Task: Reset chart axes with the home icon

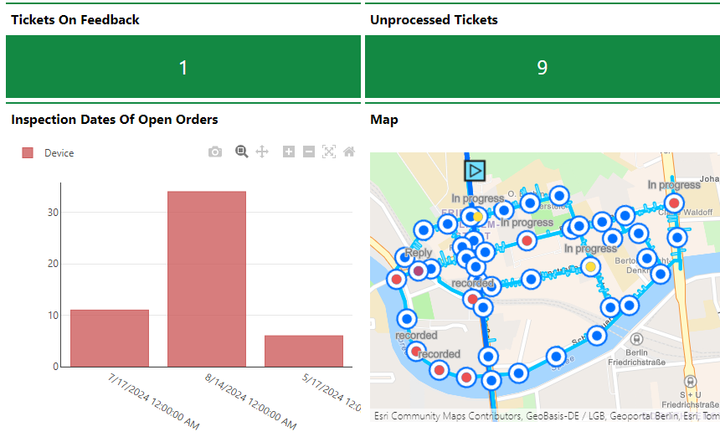Action: (349, 152)
